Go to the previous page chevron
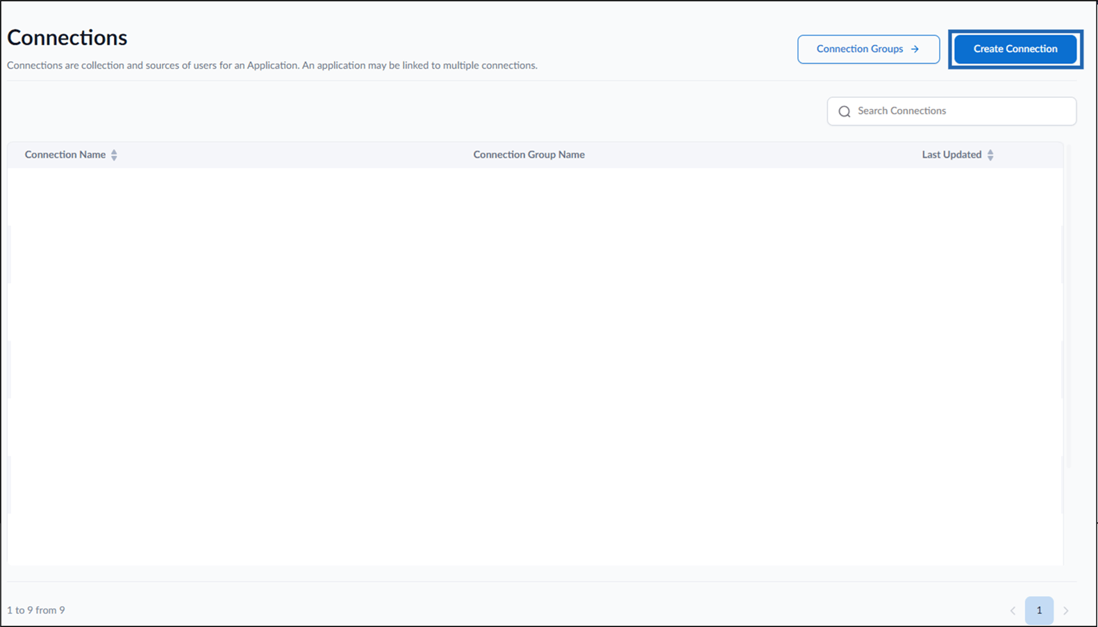1098x627 pixels. click(x=1013, y=611)
